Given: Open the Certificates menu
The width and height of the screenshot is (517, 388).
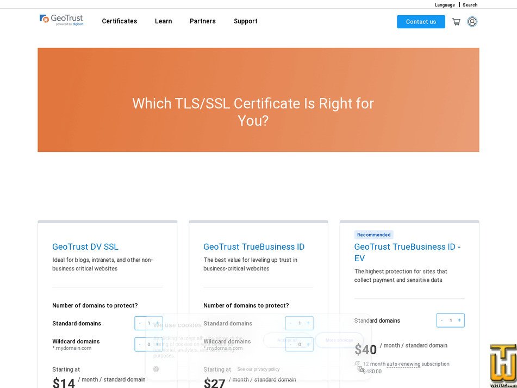Looking at the screenshot, I should [x=119, y=21].
